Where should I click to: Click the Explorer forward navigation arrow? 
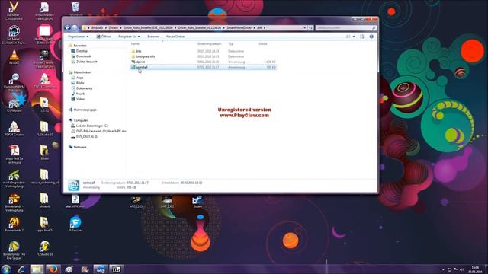[x=75, y=28]
